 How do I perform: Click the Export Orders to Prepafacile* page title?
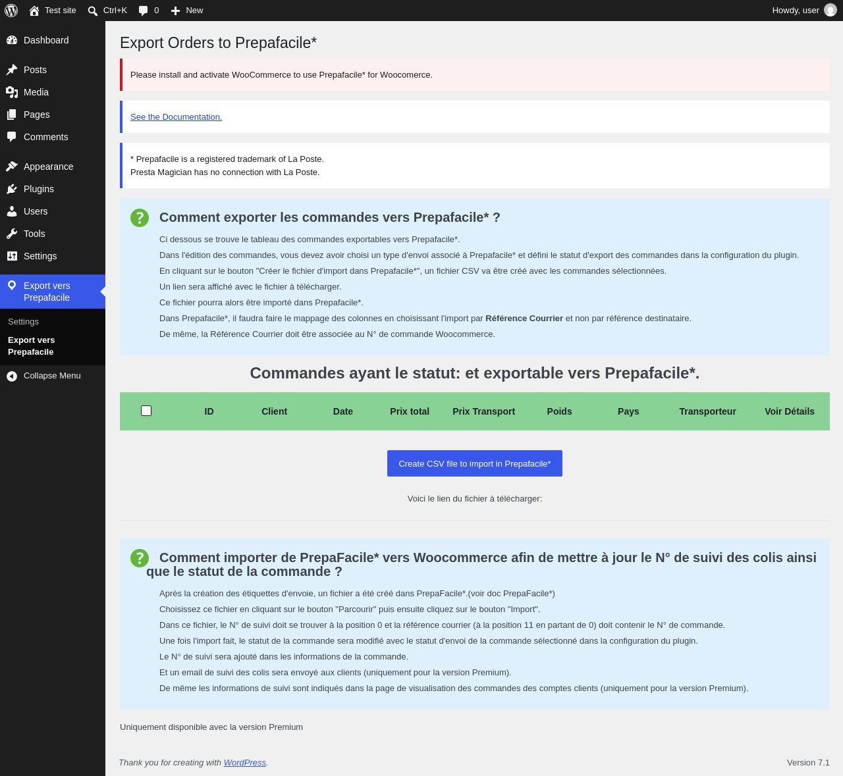click(218, 43)
